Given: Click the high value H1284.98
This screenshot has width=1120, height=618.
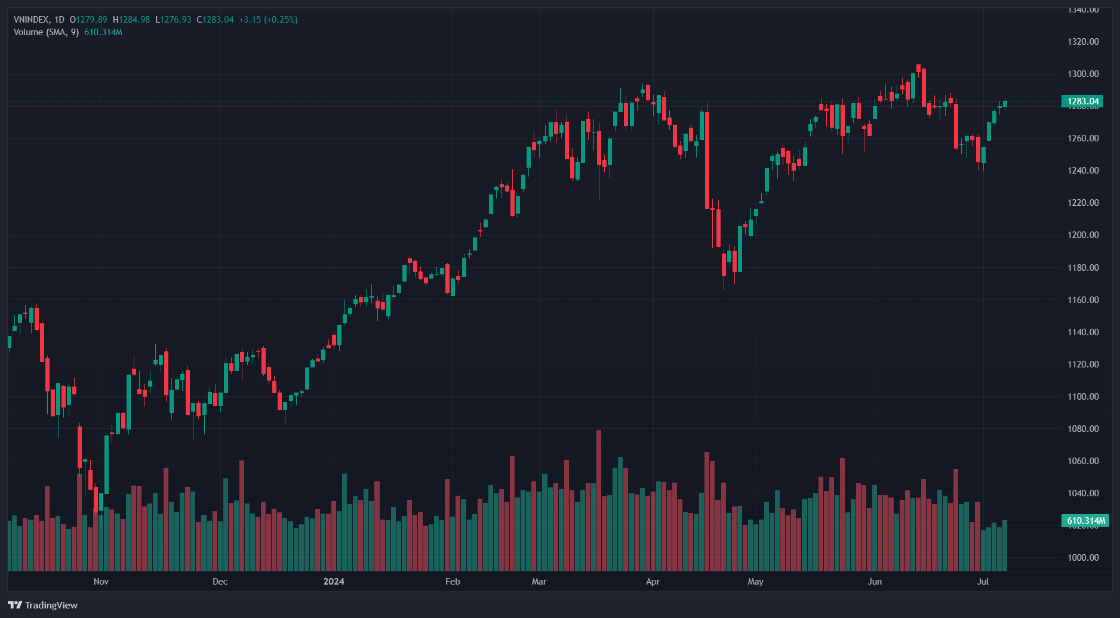Looking at the screenshot, I should pos(131,20).
